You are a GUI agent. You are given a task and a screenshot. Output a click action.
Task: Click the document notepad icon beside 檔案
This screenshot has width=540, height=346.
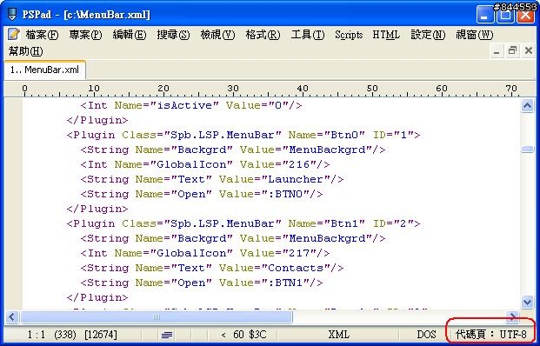(14, 34)
